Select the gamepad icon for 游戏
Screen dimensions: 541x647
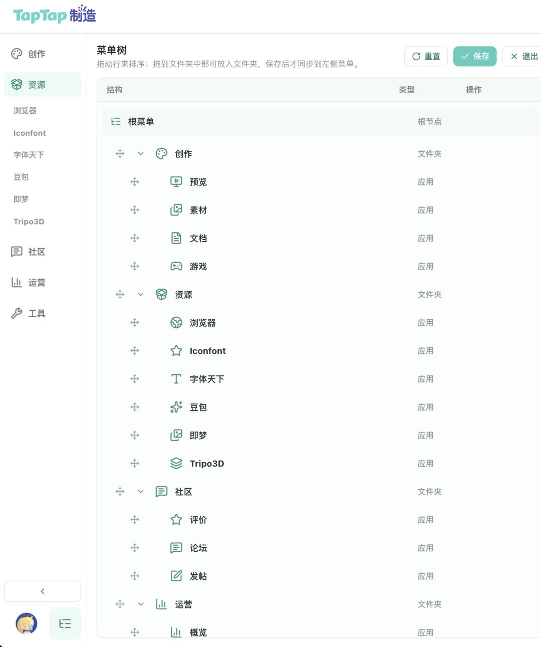coord(176,266)
